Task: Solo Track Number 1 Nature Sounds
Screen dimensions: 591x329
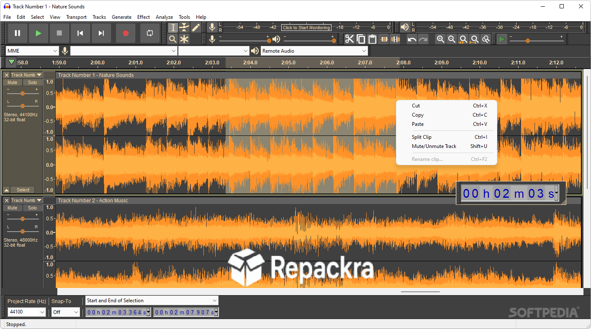Action: pyautogui.click(x=33, y=82)
